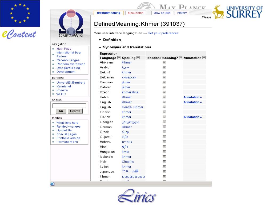Click the Annotation column sort icon
Viewport: 273px width, 205px height.
(x=204, y=58)
